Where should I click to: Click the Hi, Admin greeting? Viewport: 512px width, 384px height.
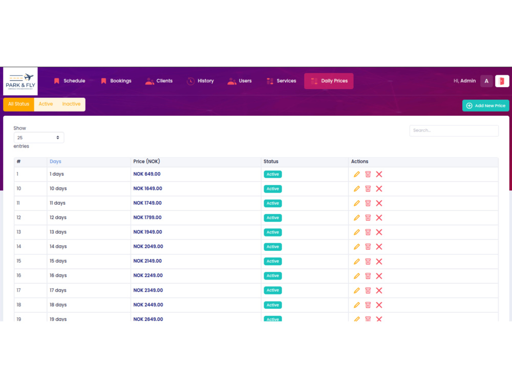click(x=464, y=81)
